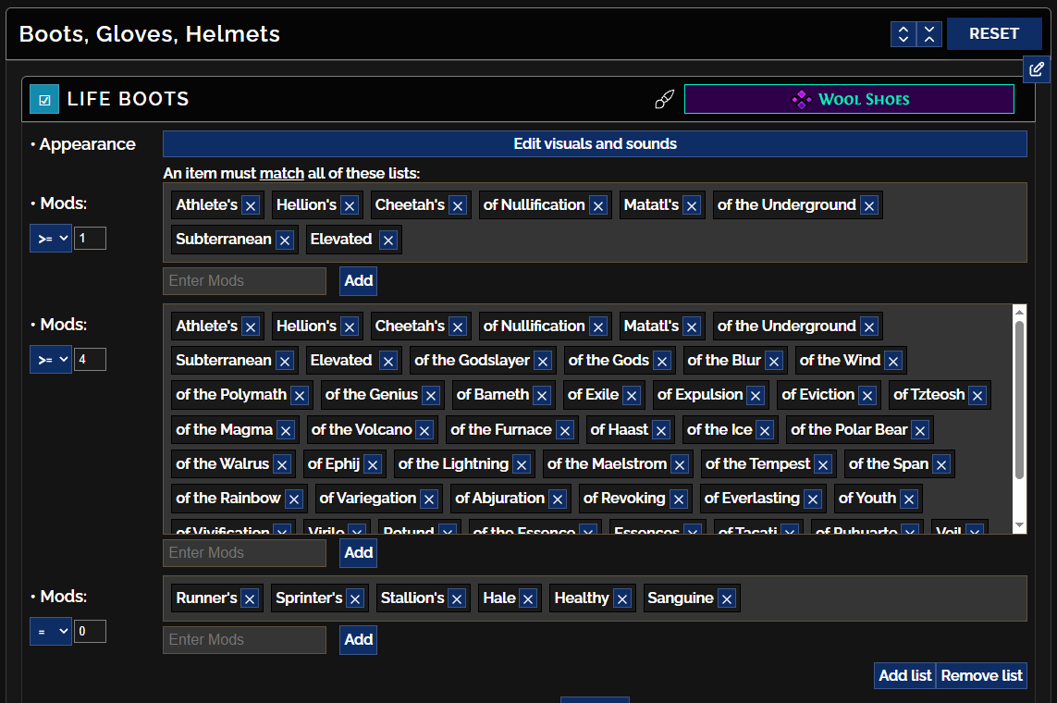Toggle the Life Boots checkbox
This screenshot has height=703, width=1057.
(44, 100)
